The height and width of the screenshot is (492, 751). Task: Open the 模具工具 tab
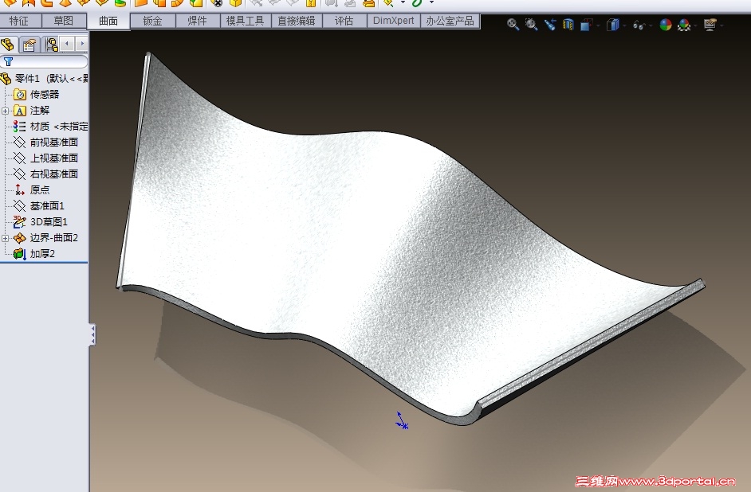[x=246, y=21]
